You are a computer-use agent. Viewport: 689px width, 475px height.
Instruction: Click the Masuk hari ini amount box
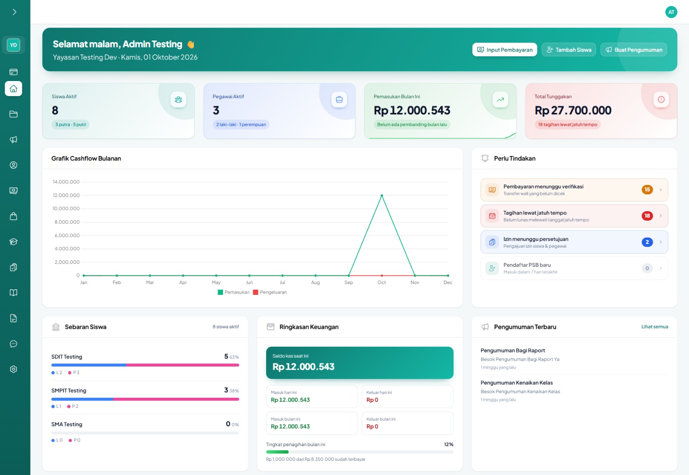click(312, 396)
